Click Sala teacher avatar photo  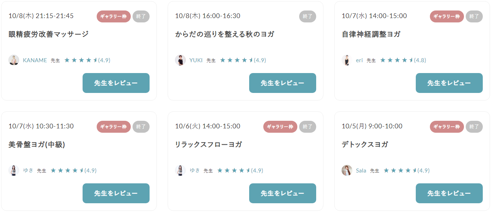(347, 170)
